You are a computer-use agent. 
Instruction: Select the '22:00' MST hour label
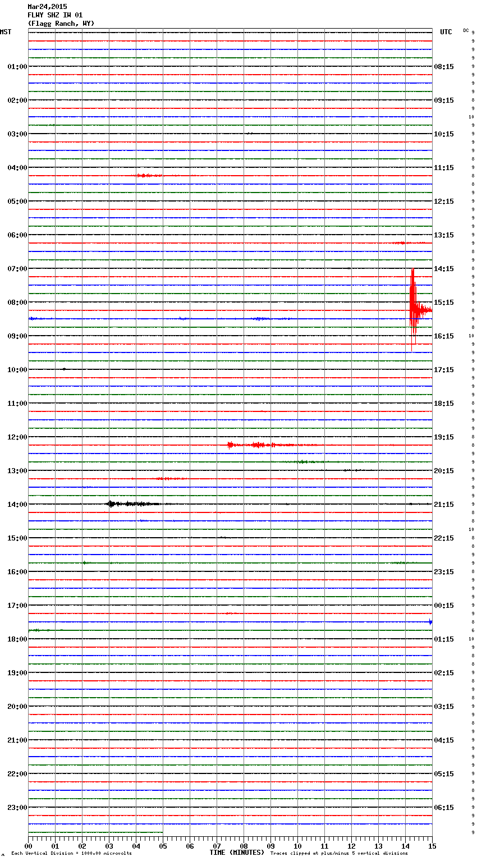coord(17,774)
